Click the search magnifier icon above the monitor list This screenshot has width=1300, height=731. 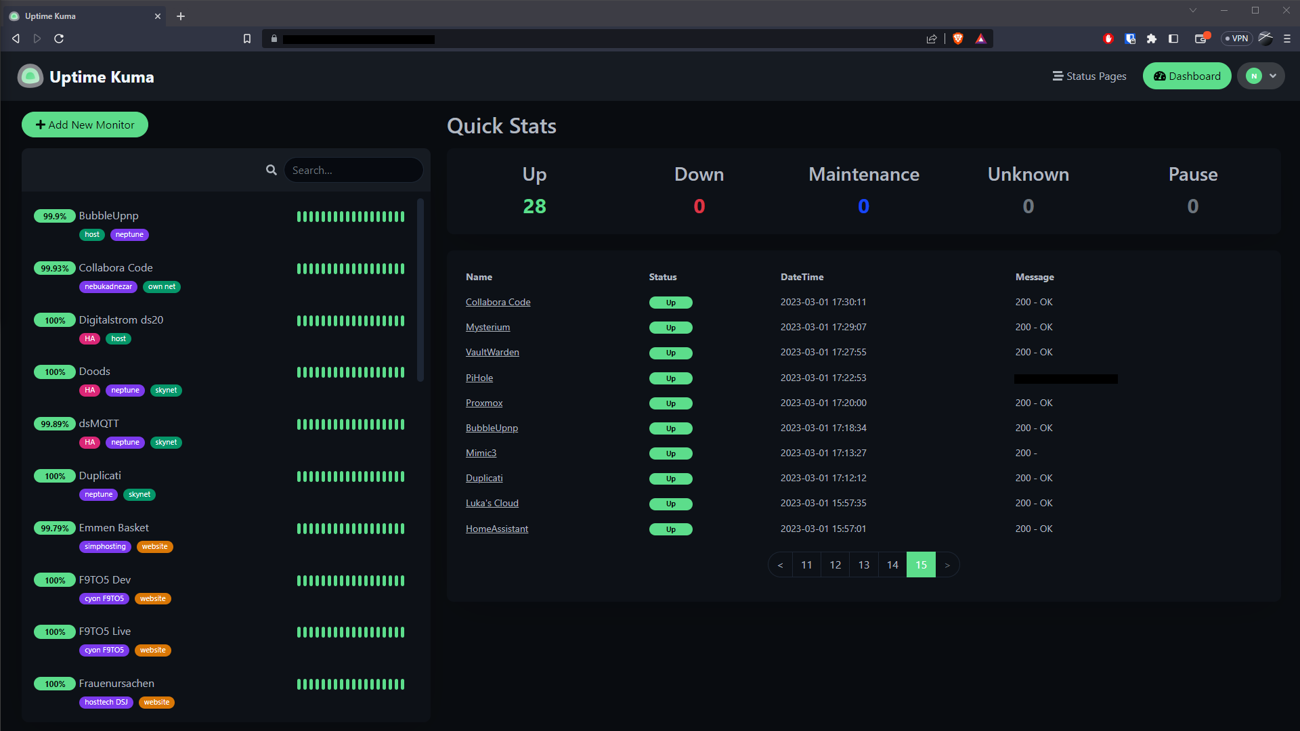pos(271,170)
